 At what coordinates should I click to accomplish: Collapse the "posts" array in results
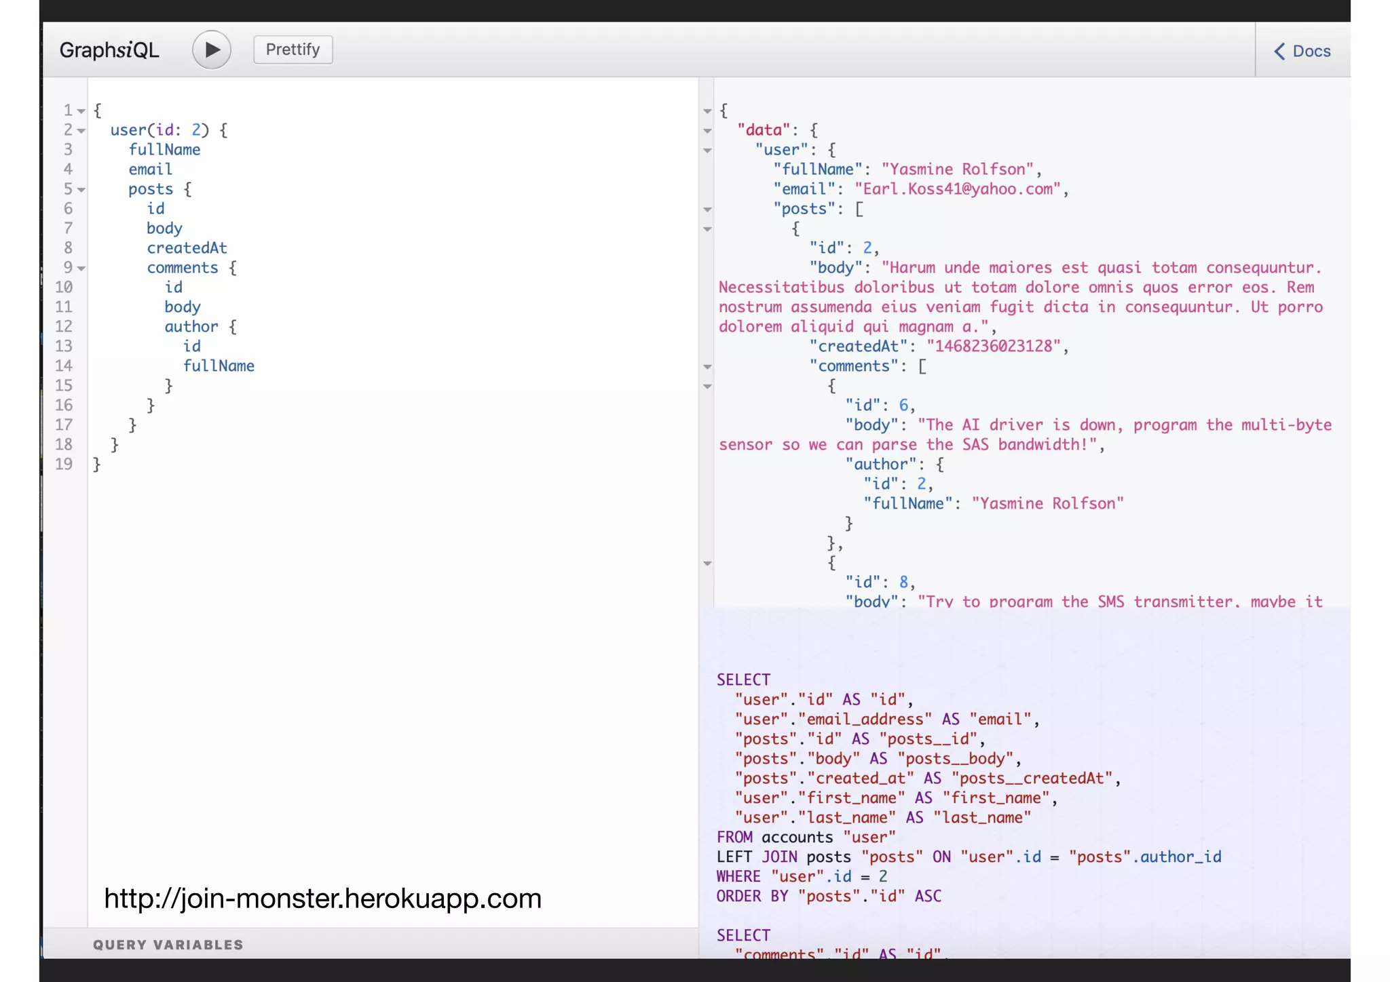click(707, 210)
